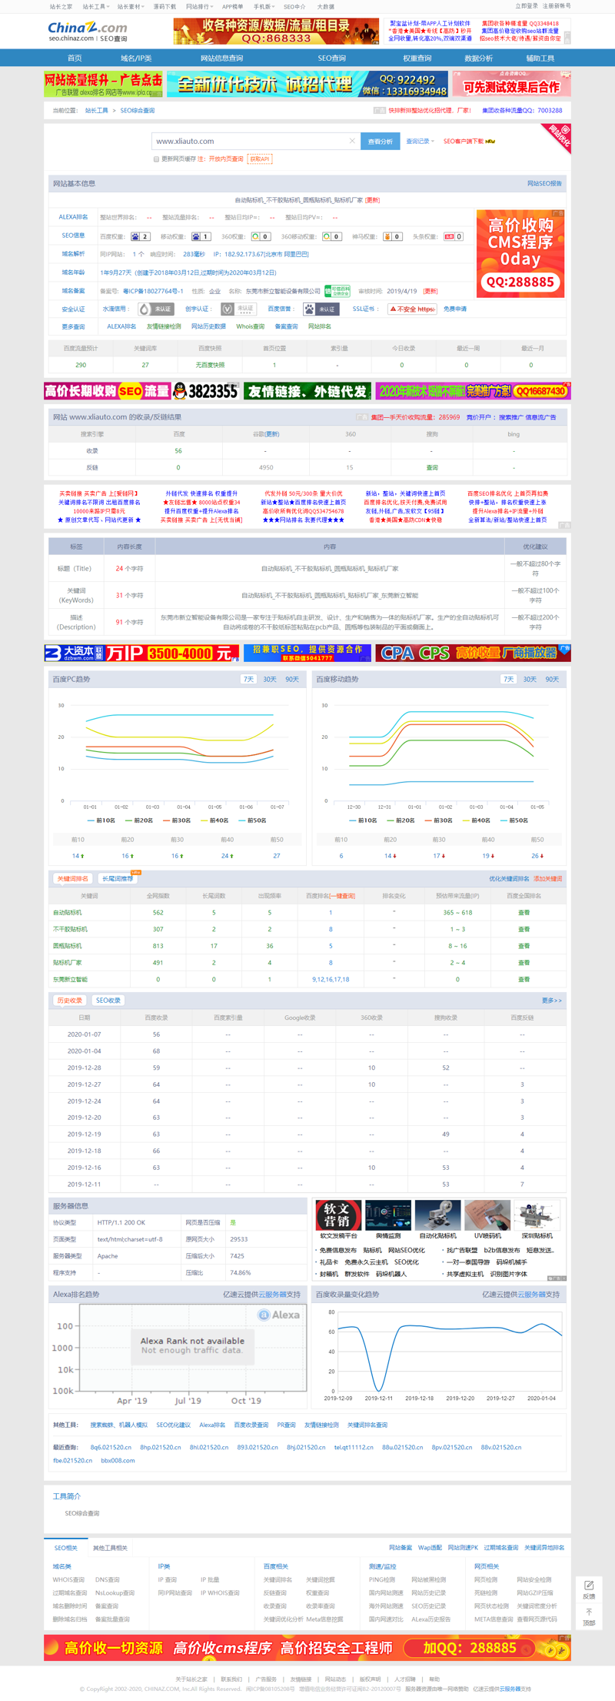Click the 舆情监测 ad thumbnail
Image resolution: width=615 pixels, height=1701 pixels.
pos(388,1216)
